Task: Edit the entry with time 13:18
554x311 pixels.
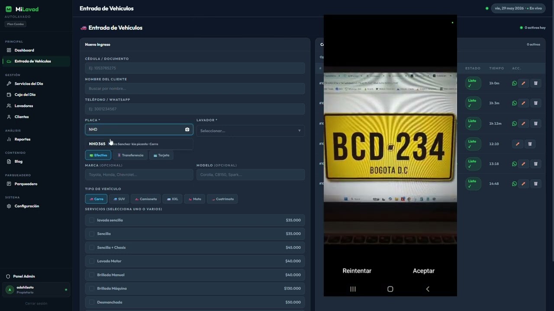Action: tap(523, 164)
